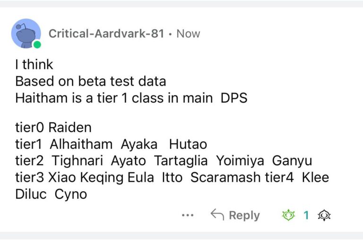Screen dimensions: 363x244
Task: Click the word "Hutao" in the comment
Action: pyautogui.click(x=188, y=144)
